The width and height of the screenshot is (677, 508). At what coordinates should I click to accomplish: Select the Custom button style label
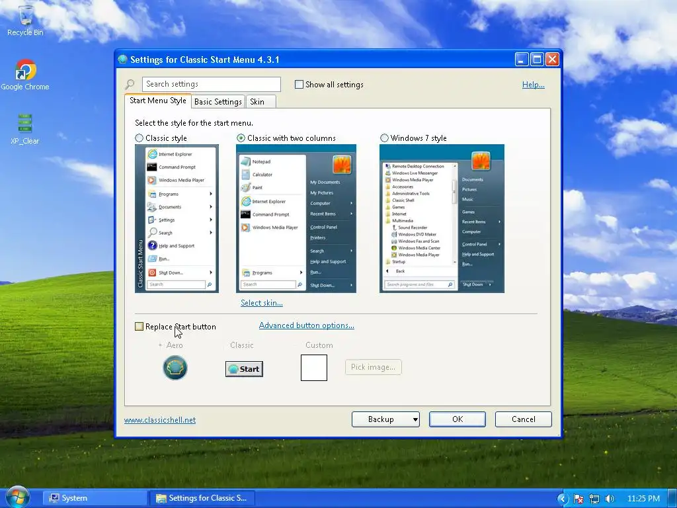pyautogui.click(x=319, y=345)
